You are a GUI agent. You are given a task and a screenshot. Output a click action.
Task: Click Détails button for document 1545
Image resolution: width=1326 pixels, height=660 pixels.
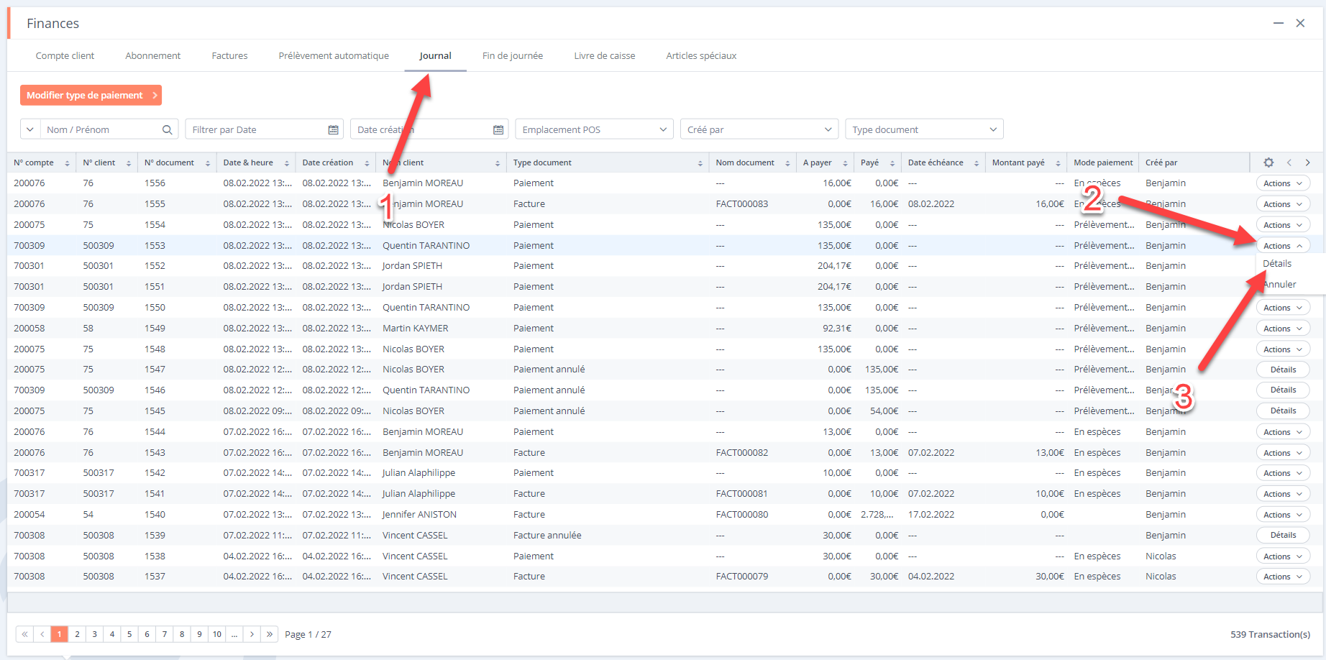point(1283,411)
